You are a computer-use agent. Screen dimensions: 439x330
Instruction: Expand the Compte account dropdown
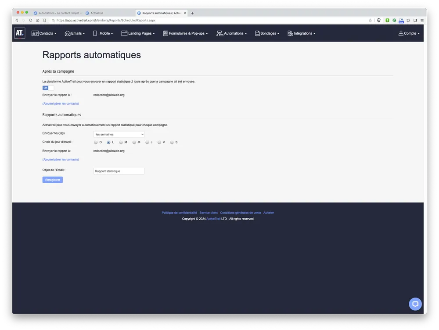tap(409, 33)
